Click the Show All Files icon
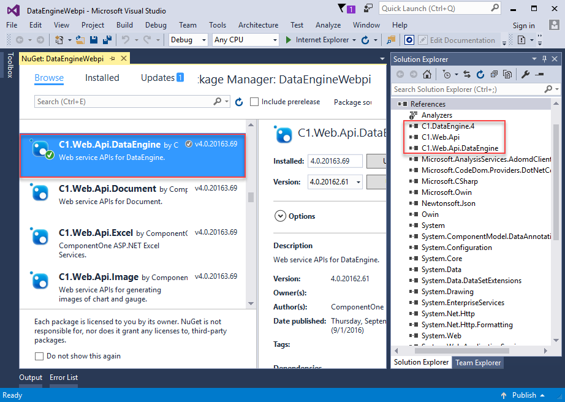Image resolution: width=565 pixels, height=402 pixels. (507, 74)
